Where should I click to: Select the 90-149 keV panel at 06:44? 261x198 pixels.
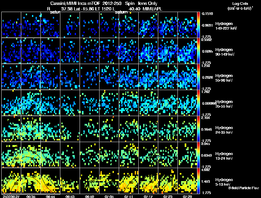click(51, 51)
